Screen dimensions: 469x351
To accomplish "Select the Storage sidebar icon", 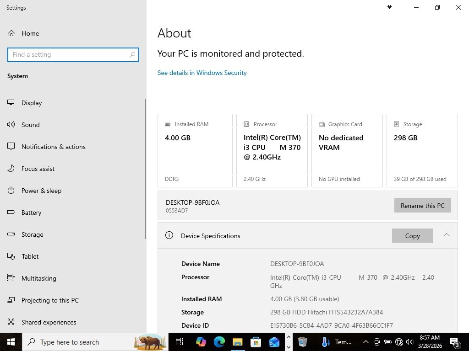I will pos(11,234).
